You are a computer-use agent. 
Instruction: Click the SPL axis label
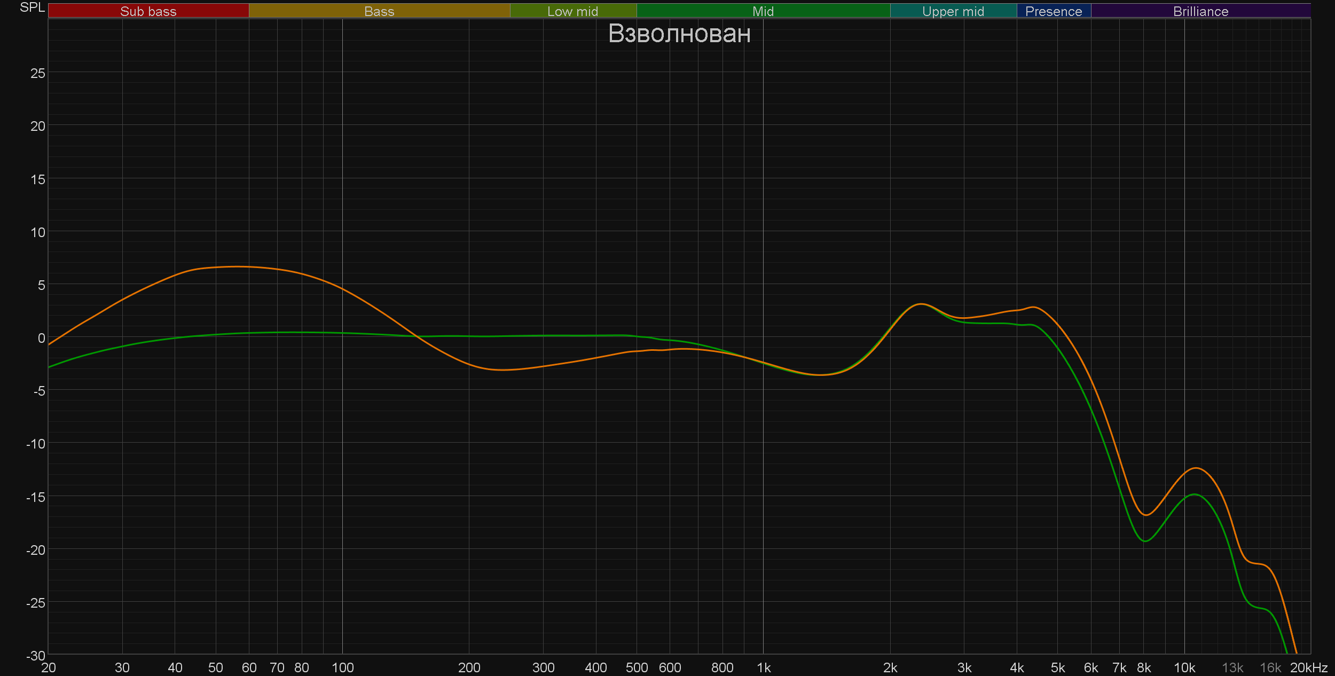(32, 7)
